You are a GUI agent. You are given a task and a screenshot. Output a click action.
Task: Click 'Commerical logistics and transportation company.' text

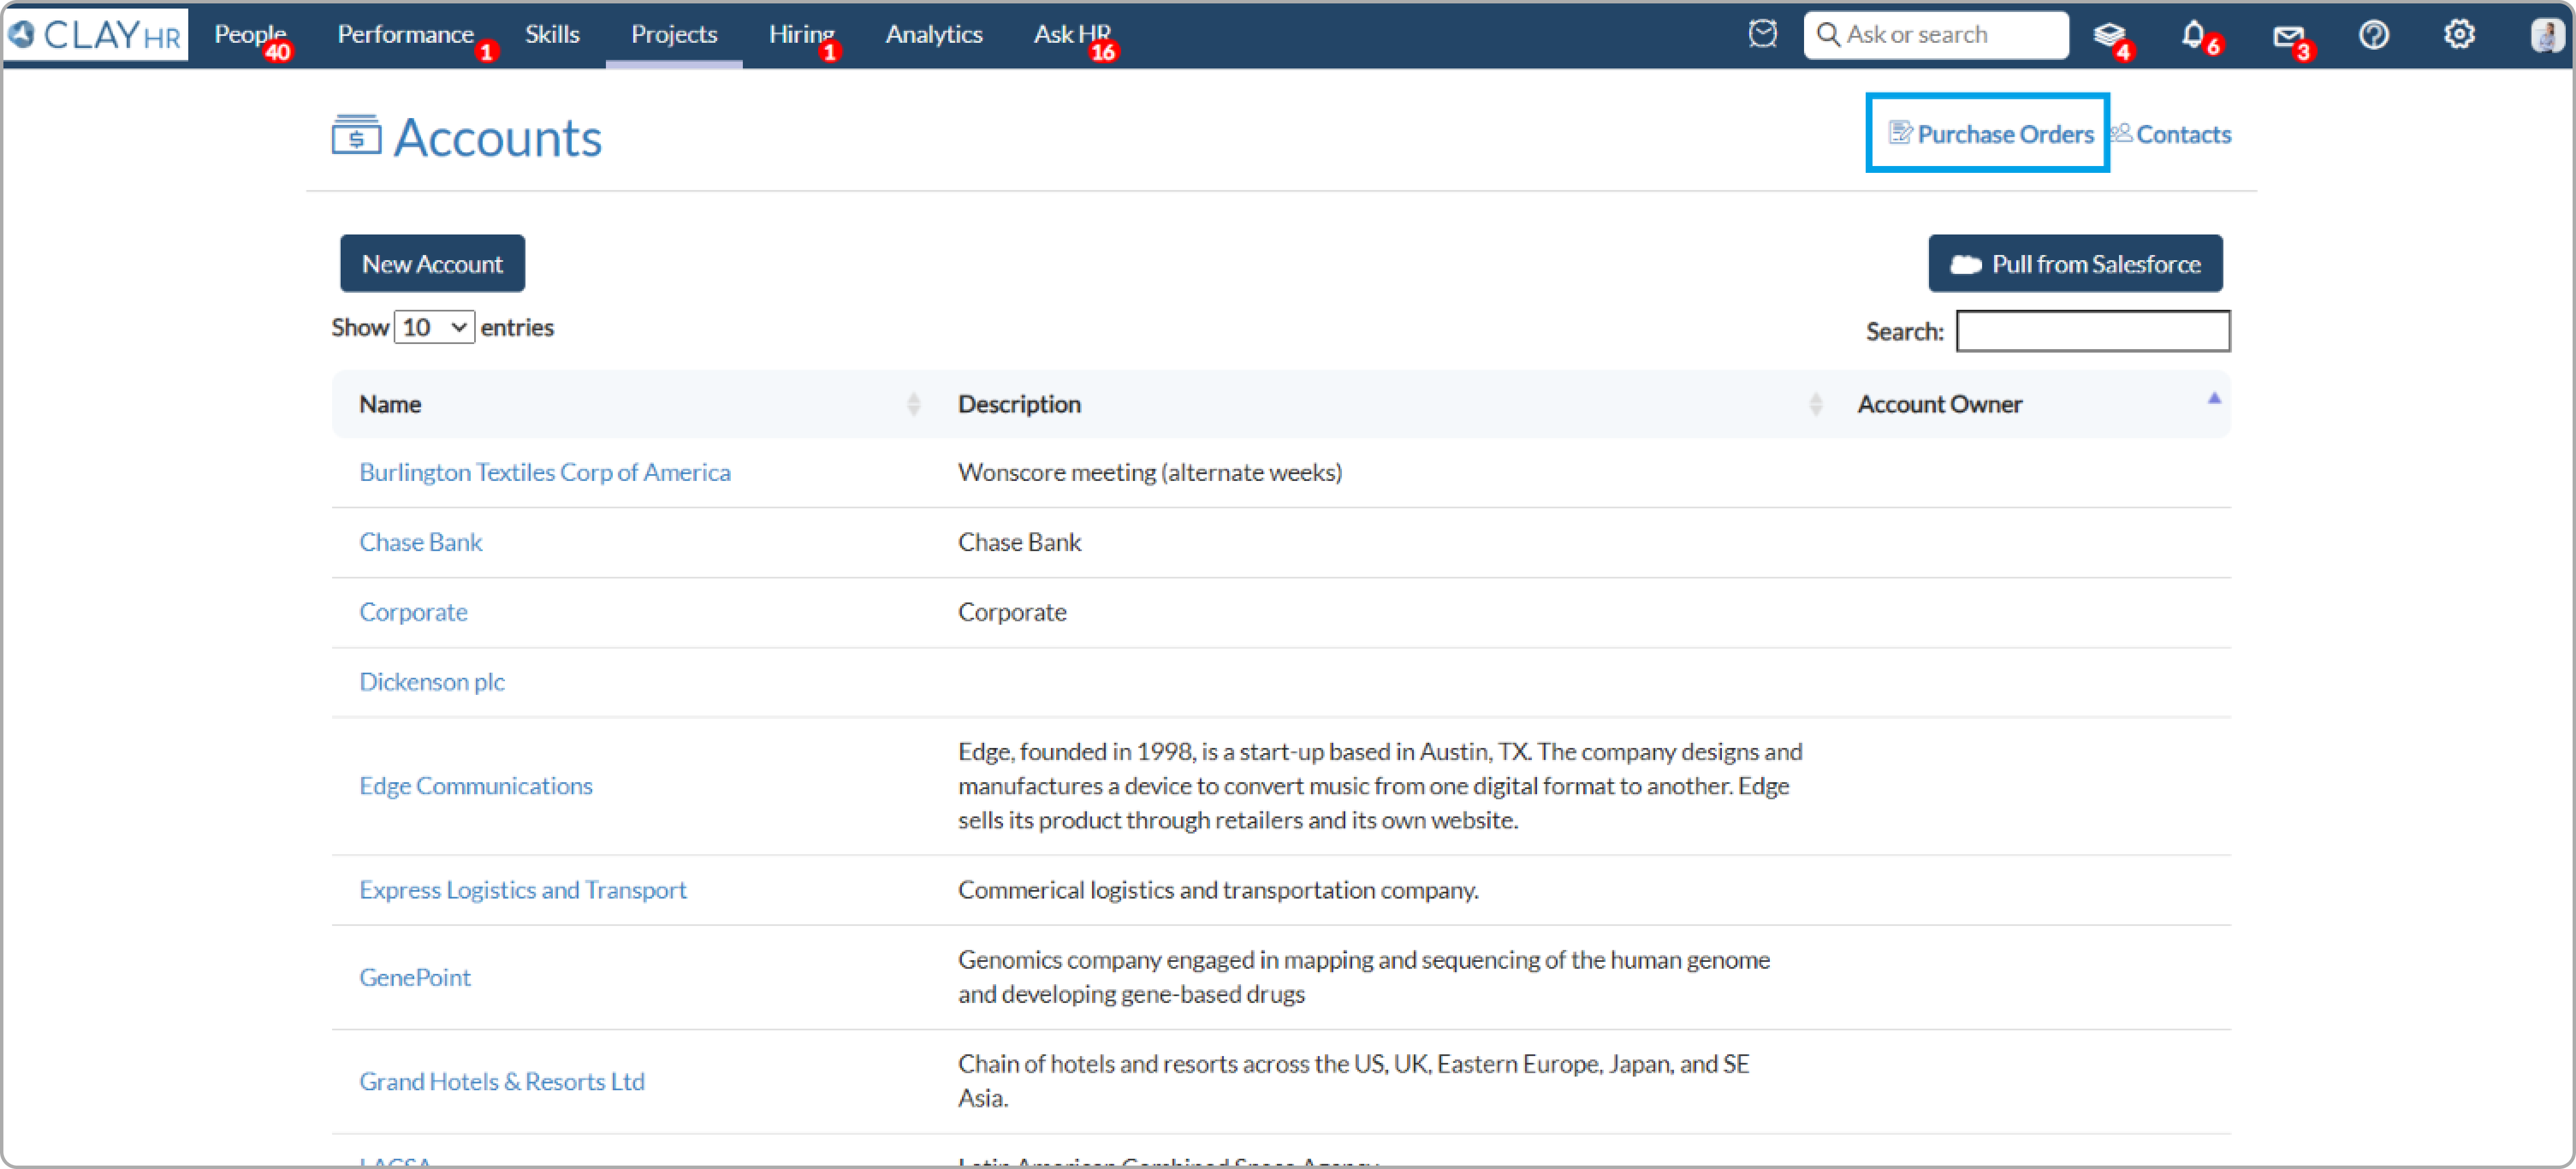point(1218,890)
